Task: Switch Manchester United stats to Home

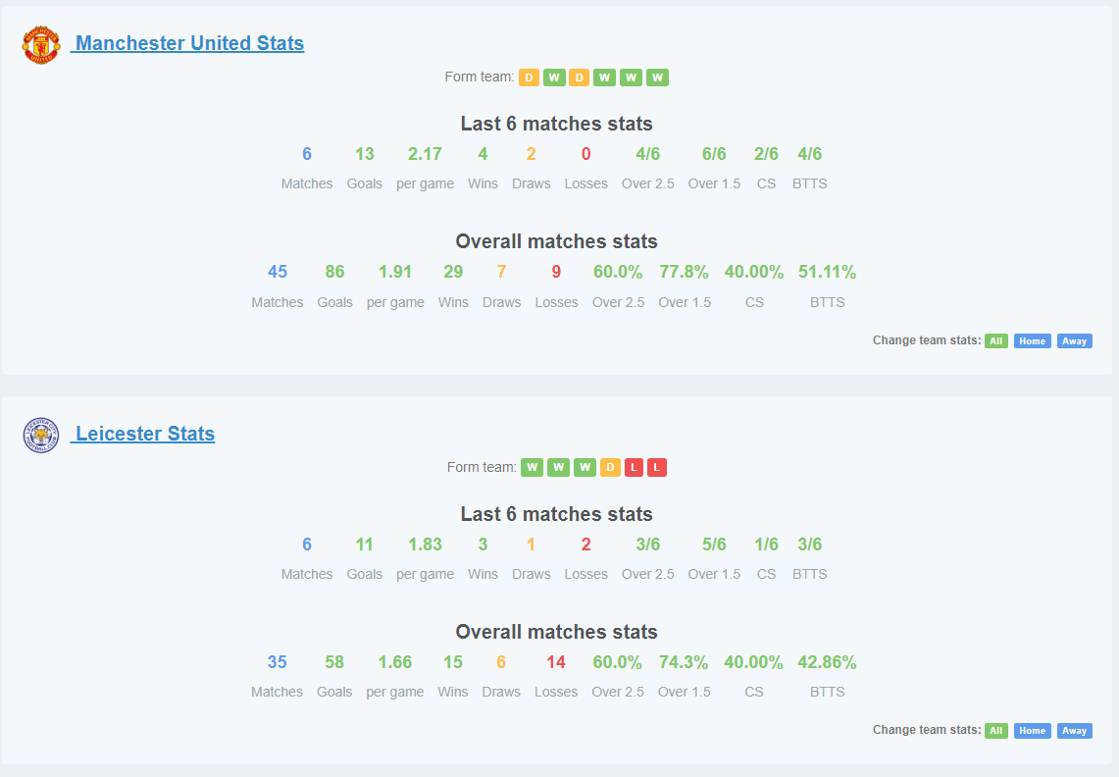Action: tap(1032, 341)
